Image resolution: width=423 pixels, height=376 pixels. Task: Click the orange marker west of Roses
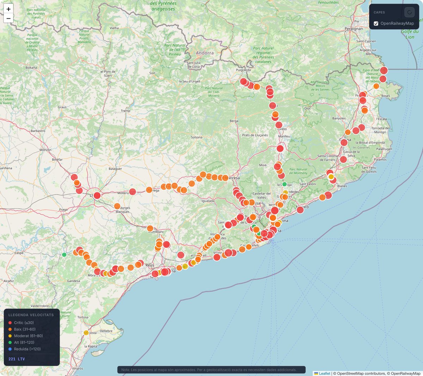point(376,86)
